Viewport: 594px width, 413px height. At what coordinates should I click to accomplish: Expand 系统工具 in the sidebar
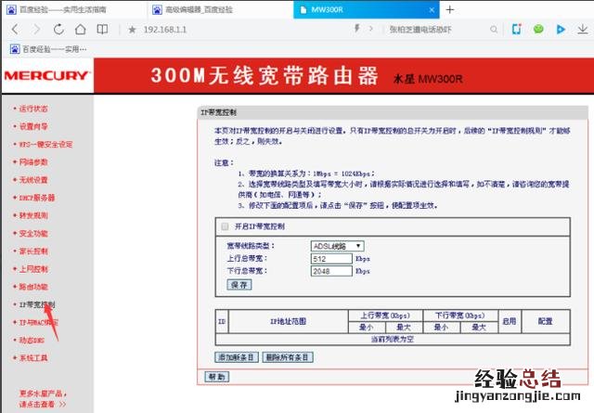[33, 357]
